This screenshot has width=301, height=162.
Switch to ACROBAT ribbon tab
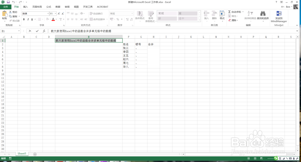(x=103, y=7)
